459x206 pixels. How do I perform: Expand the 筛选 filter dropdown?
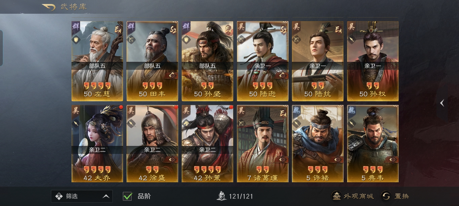coord(82,196)
